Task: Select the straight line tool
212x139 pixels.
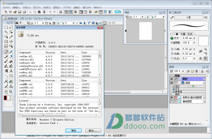Action: click(x=6, y=76)
